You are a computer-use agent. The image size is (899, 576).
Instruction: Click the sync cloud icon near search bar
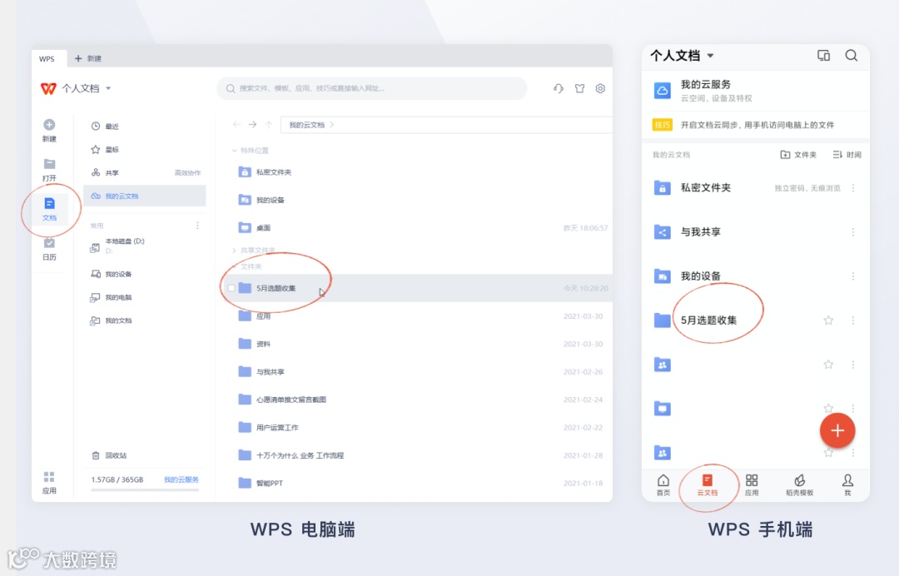pos(559,88)
